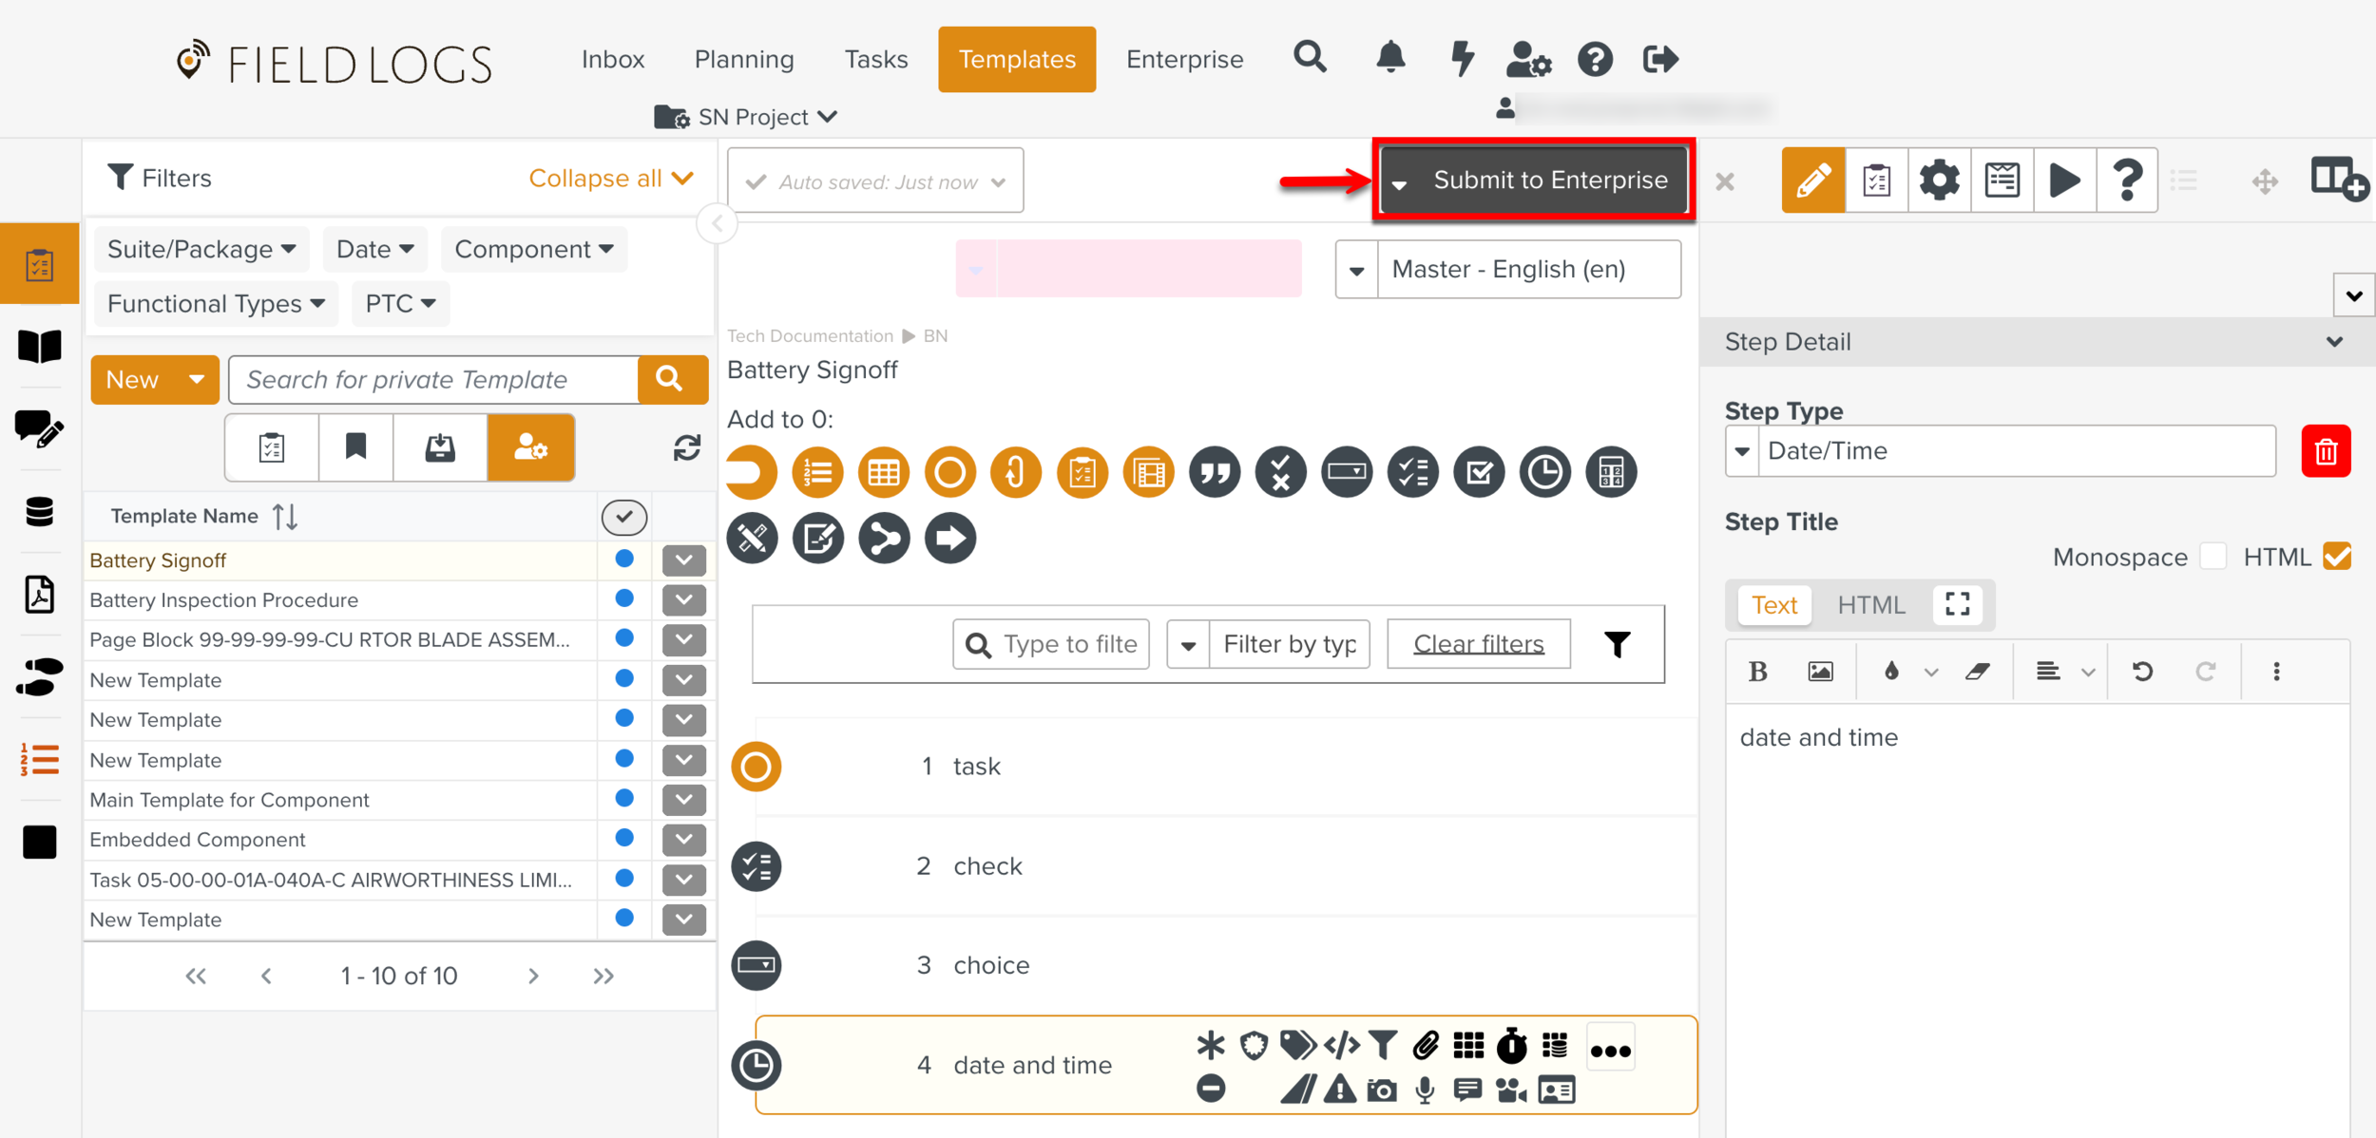Click the red delete trash icon

(2325, 451)
